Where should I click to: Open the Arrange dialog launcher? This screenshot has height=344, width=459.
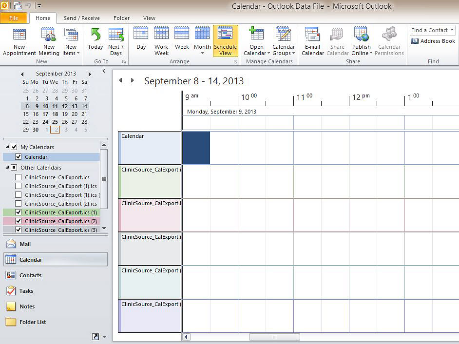coord(235,62)
